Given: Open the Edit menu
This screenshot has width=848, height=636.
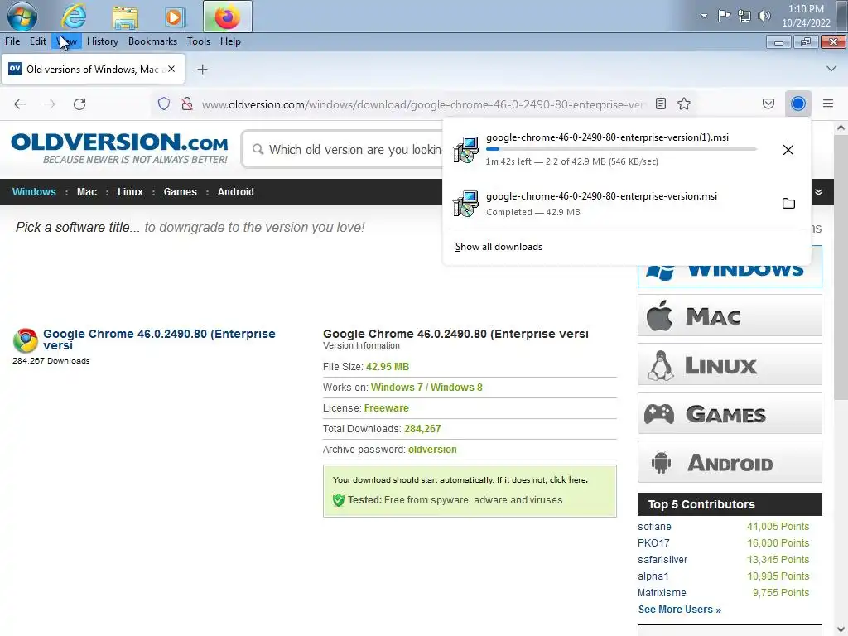Looking at the screenshot, I should coord(37,41).
